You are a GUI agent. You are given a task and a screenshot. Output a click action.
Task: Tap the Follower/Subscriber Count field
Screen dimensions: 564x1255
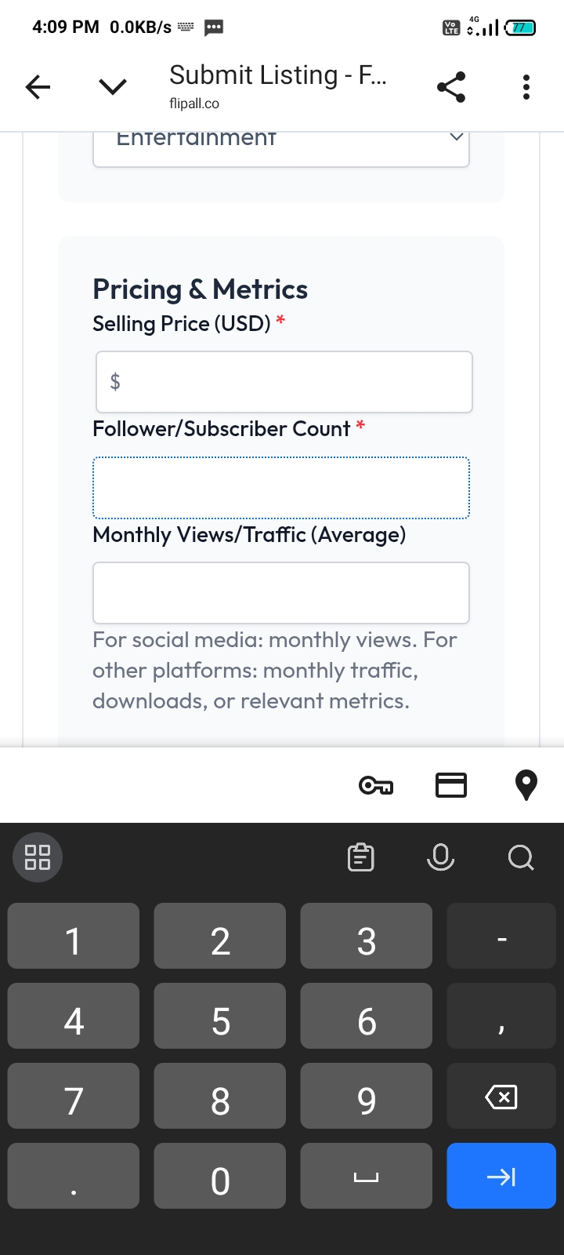click(x=280, y=488)
